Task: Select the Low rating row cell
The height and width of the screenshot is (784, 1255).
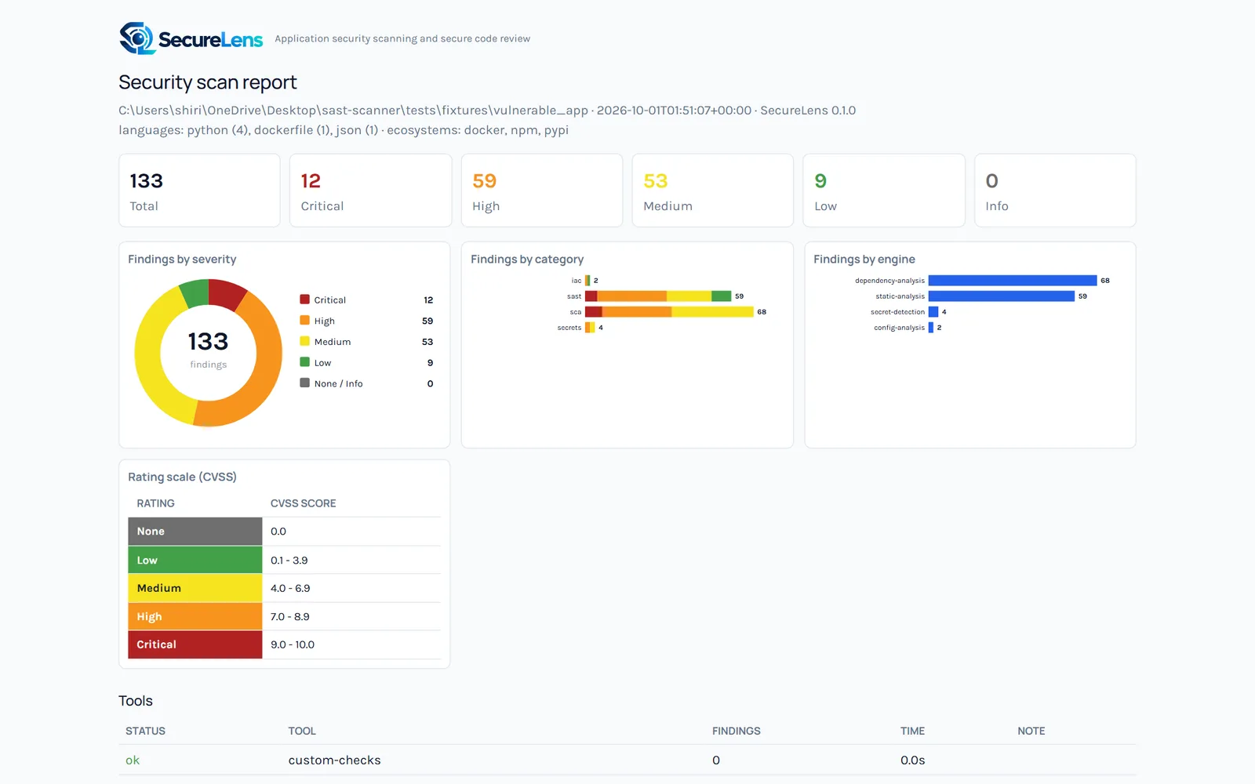Action: (195, 560)
